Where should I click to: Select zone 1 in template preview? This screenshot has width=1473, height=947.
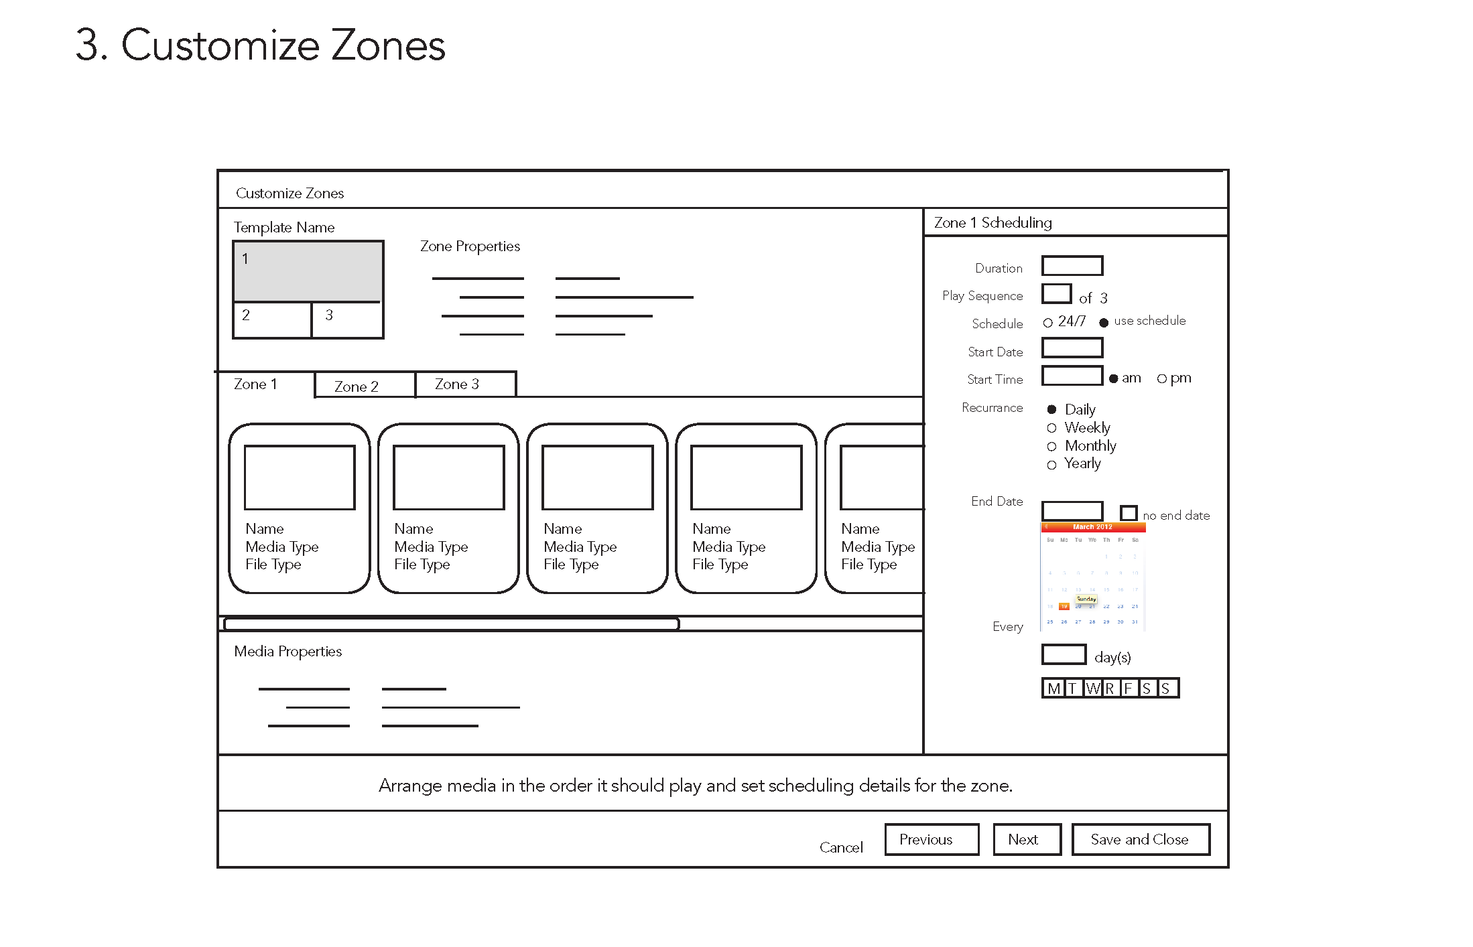[x=308, y=271]
